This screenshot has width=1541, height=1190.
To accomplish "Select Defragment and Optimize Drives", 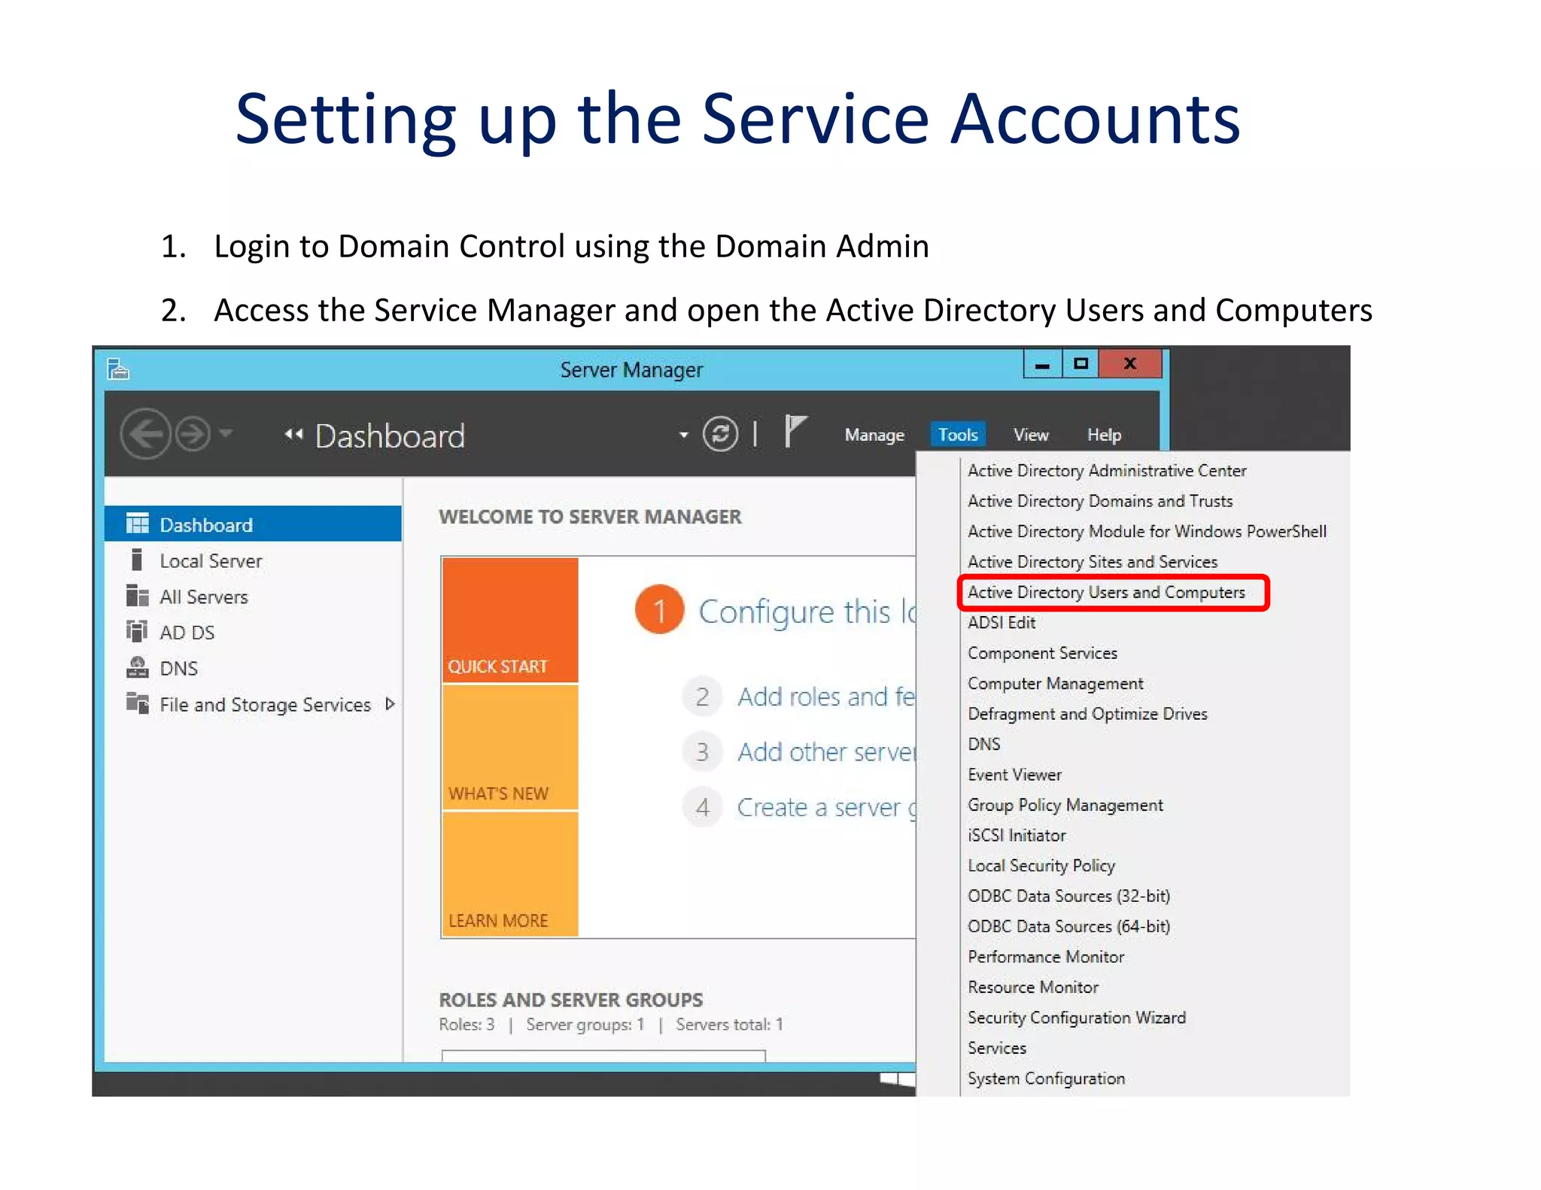I will pyautogui.click(x=1087, y=713).
